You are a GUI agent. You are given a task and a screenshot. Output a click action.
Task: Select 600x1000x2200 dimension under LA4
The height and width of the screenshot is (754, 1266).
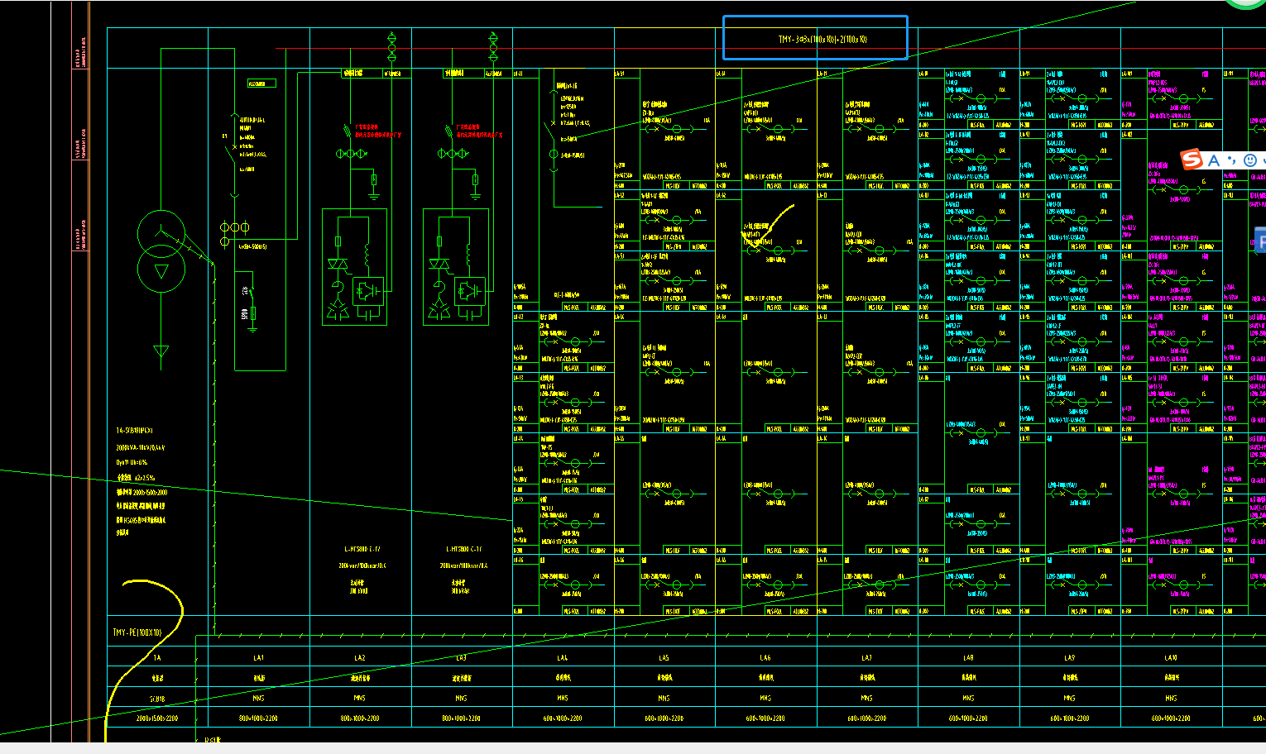coord(563,718)
